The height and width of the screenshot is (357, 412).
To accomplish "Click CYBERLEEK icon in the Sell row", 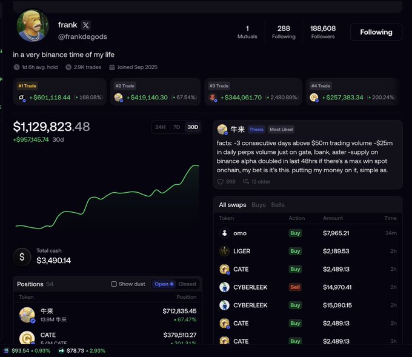I will [x=224, y=287].
